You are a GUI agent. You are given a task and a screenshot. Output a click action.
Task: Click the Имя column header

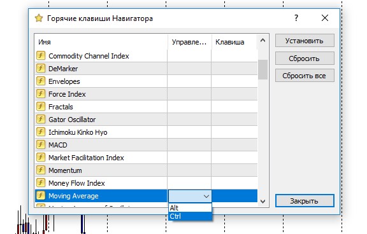pyautogui.click(x=101, y=42)
